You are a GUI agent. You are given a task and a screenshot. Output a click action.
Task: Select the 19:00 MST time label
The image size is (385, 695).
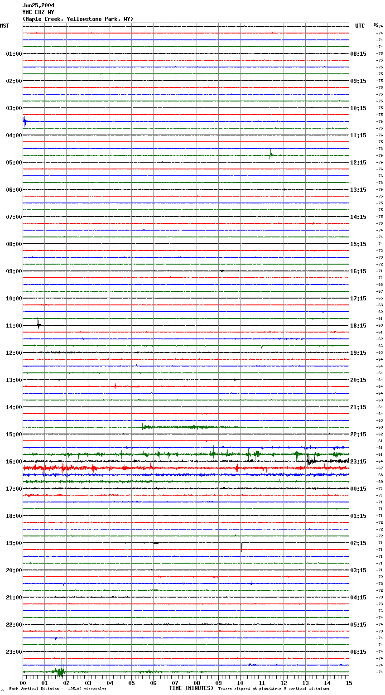point(14,543)
